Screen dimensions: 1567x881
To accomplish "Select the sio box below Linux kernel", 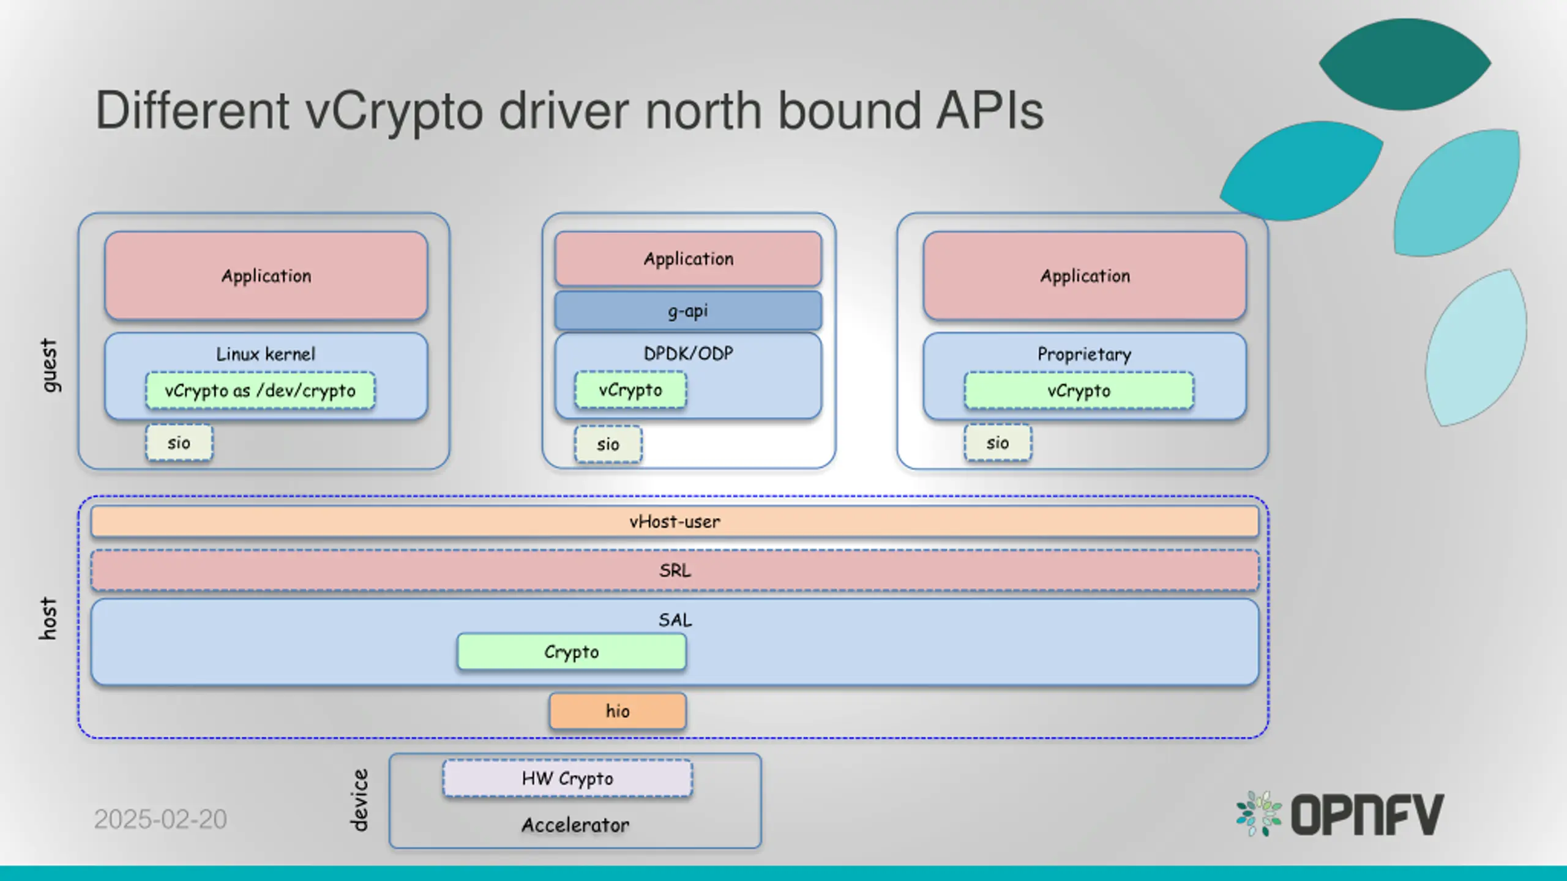I will pos(179,442).
